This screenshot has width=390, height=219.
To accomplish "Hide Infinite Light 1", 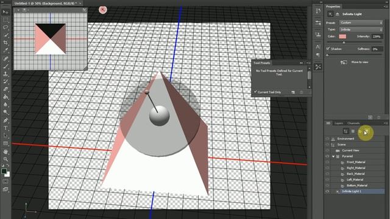I will [x=327, y=192].
